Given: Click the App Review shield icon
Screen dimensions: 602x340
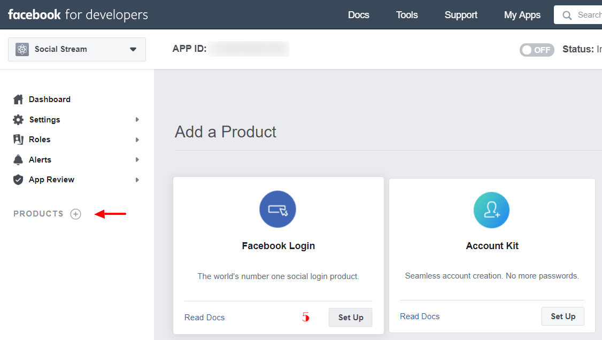Looking at the screenshot, I should [18, 180].
